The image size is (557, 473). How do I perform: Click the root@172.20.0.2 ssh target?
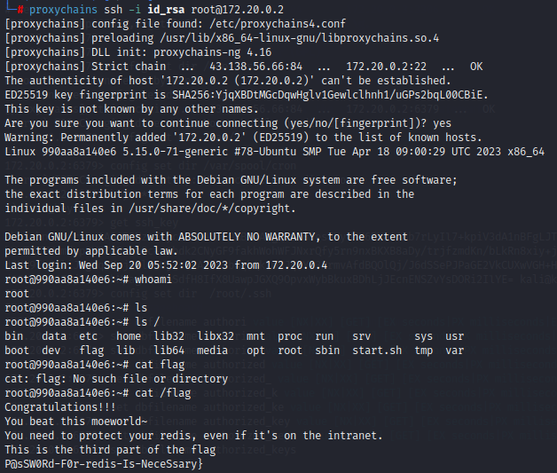[238, 10]
